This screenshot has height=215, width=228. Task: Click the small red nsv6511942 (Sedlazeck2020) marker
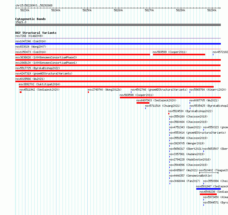click(21, 92)
